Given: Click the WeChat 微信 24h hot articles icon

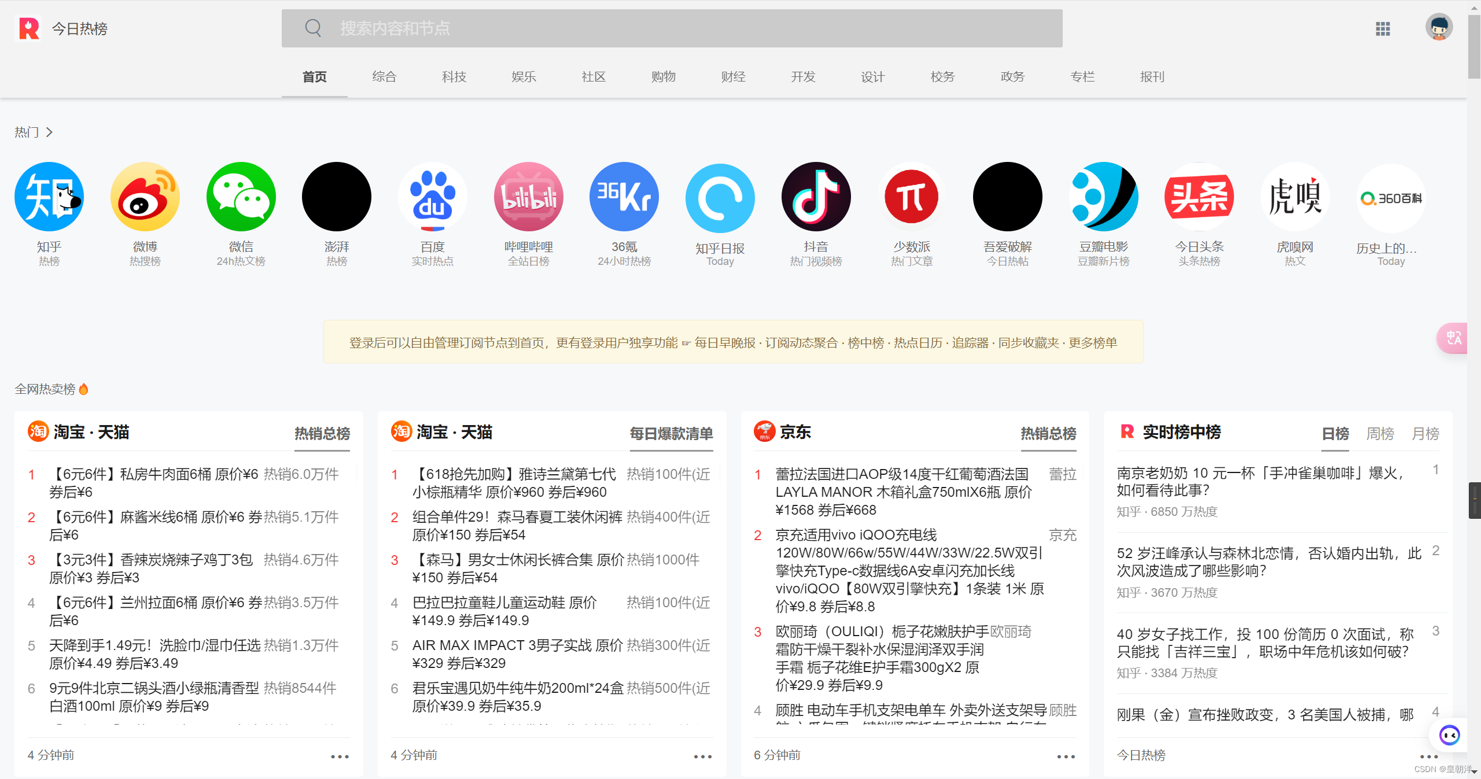Looking at the screenshot, I should pyautogui.click(x=241, y=197).
